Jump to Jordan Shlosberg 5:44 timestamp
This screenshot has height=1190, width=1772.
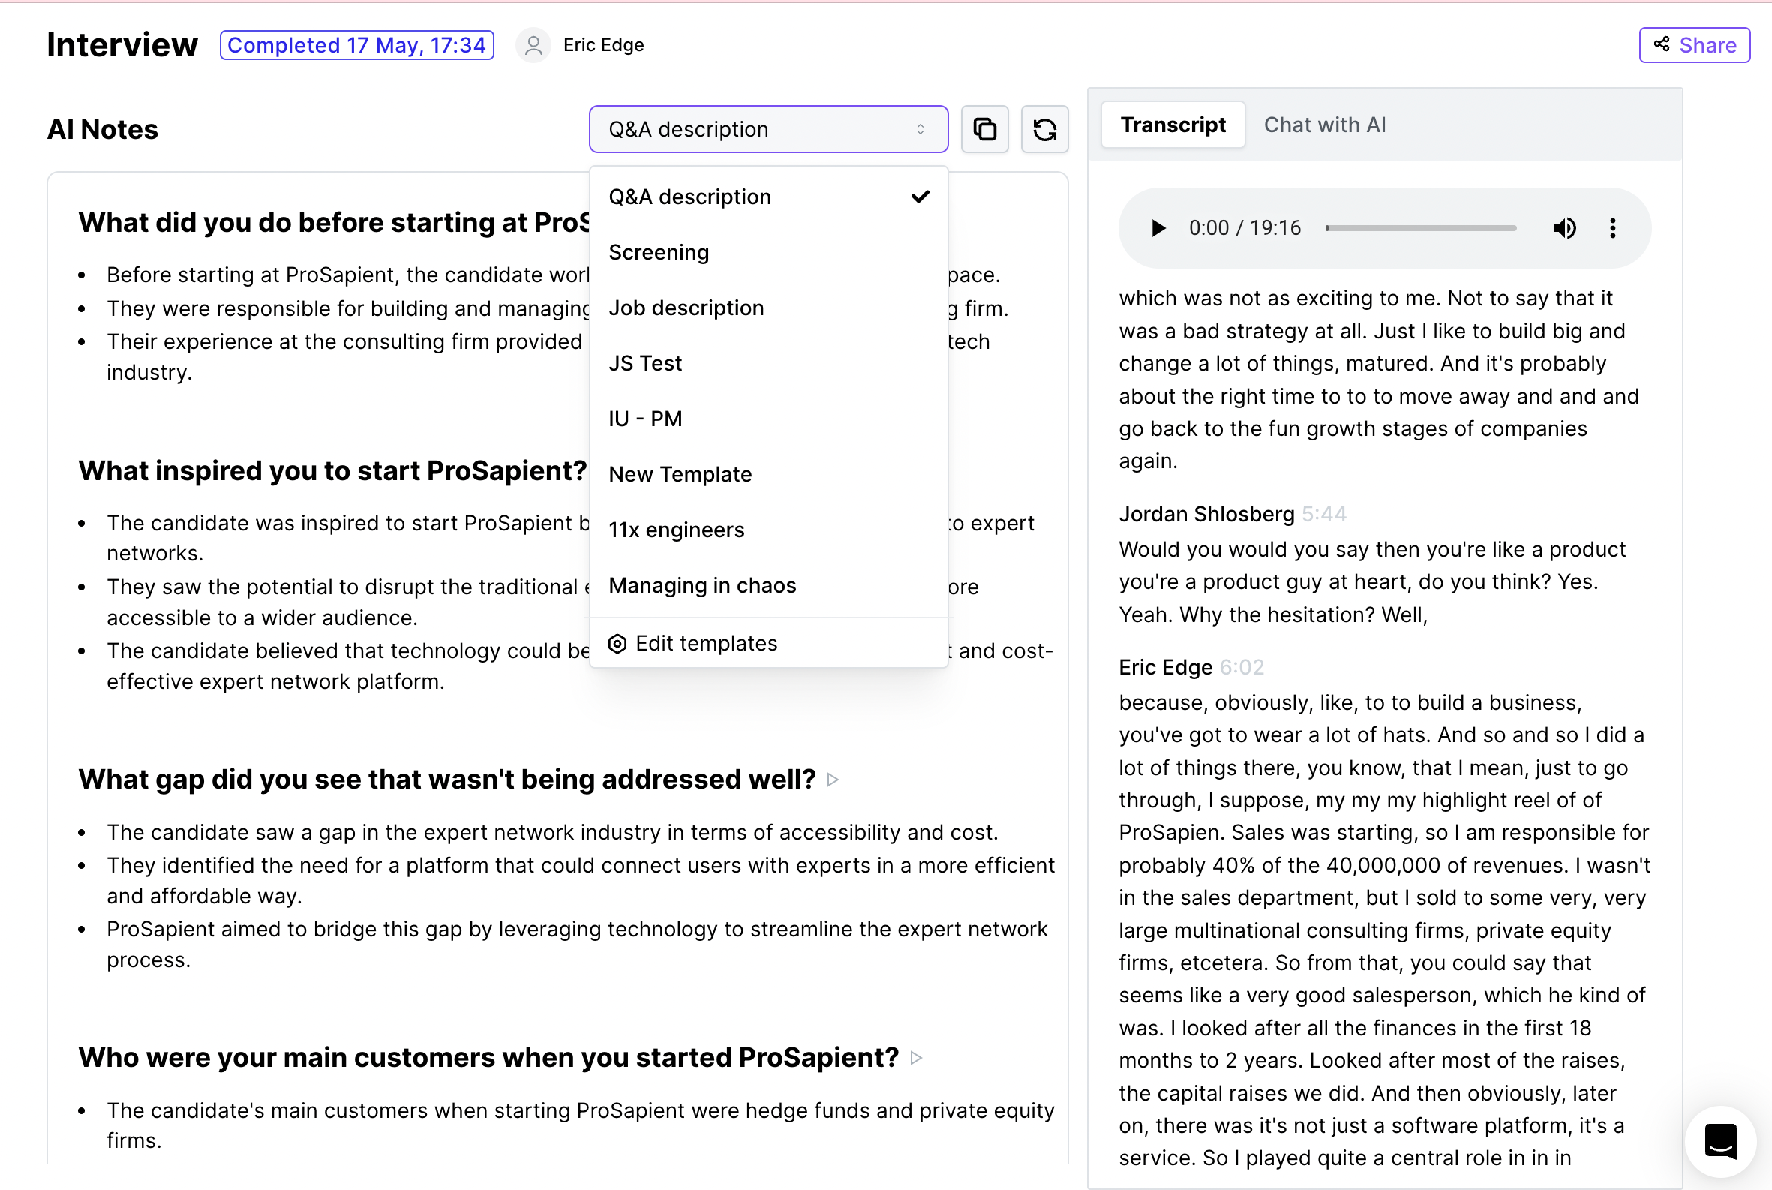tap(1323, 515)
